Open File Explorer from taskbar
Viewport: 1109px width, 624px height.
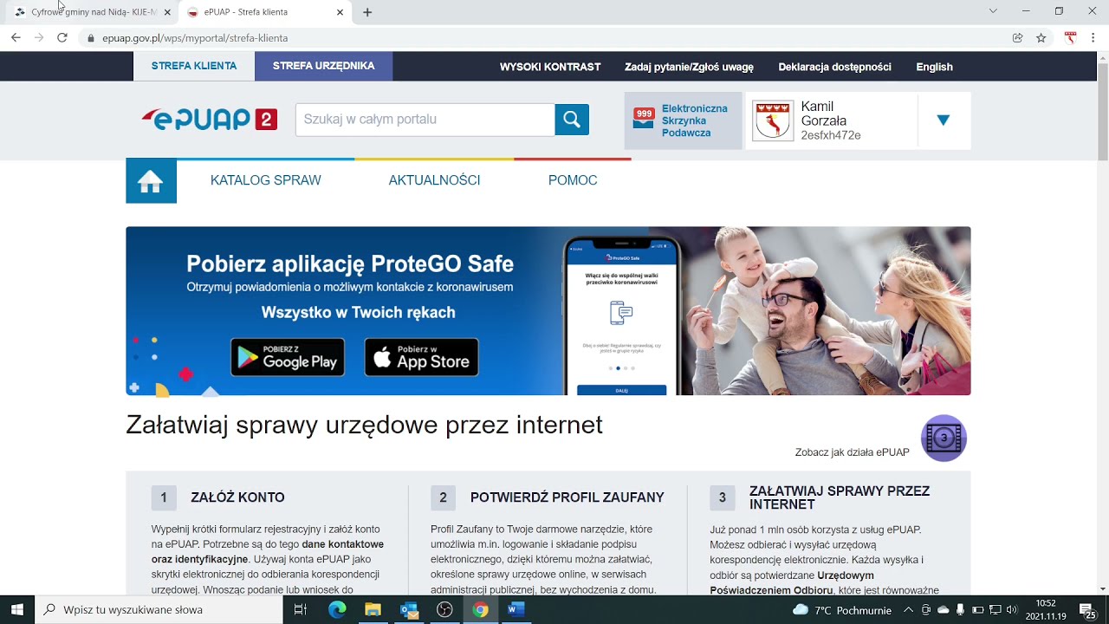click(373, 610)
